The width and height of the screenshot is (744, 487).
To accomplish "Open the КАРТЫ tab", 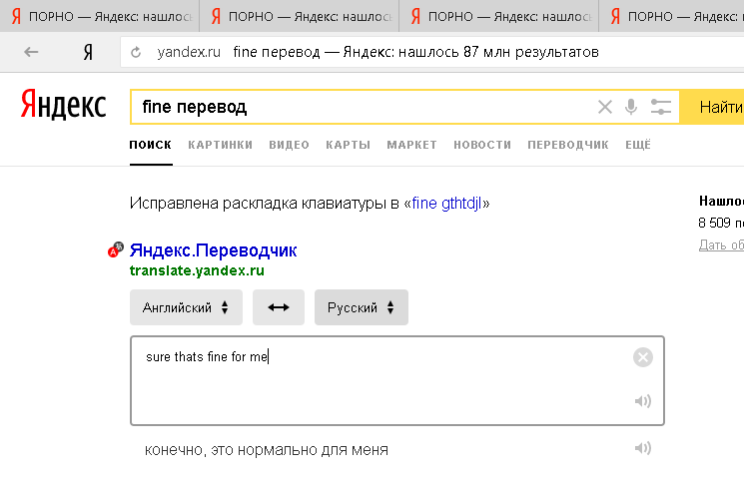I will 348,145.
